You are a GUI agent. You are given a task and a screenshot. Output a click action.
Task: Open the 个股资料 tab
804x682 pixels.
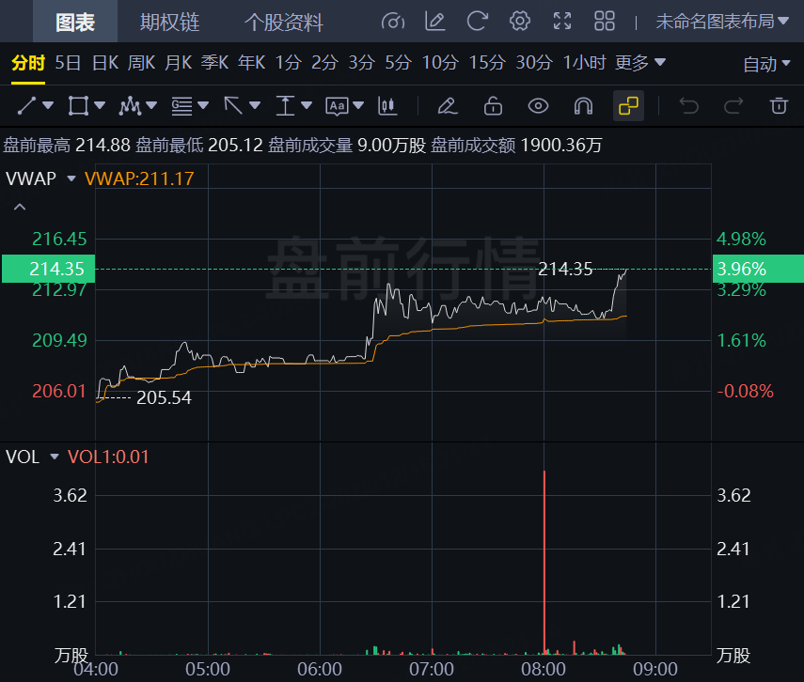(284, 22)
